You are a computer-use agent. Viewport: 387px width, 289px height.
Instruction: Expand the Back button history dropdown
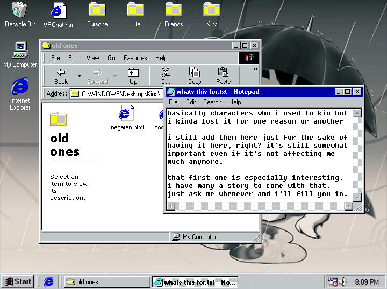pyautogui.click(x=79, y=76)
